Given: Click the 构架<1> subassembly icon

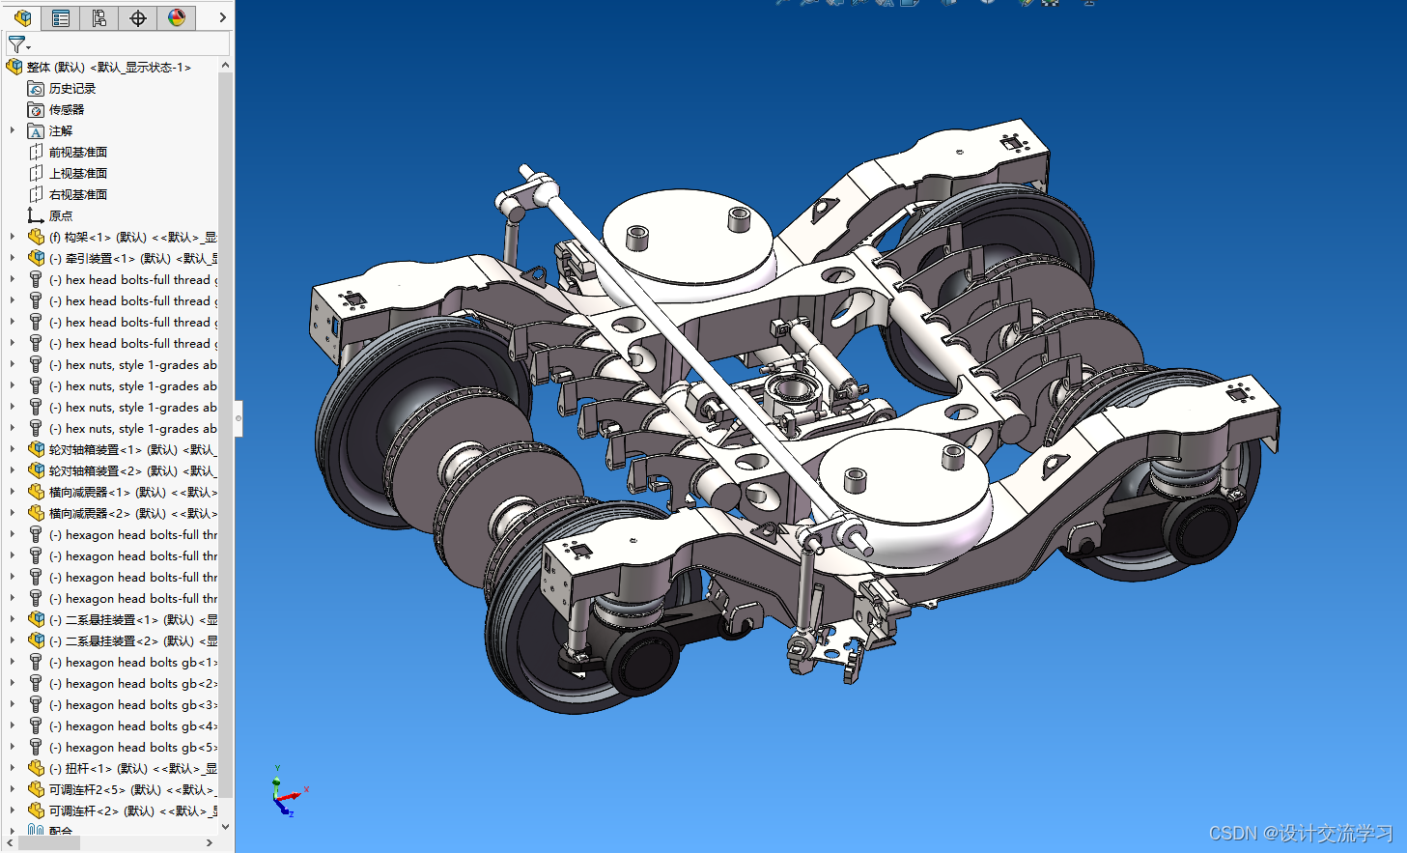Looking at the screenshot, I should pyautogui.click(x=36, y=237).
